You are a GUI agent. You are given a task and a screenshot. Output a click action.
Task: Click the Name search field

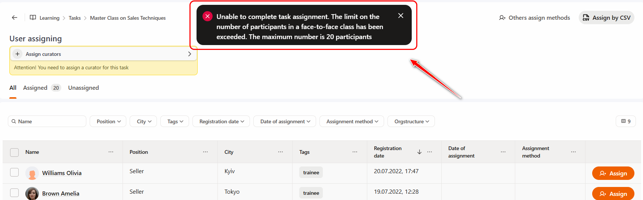[x=47, y=121]
